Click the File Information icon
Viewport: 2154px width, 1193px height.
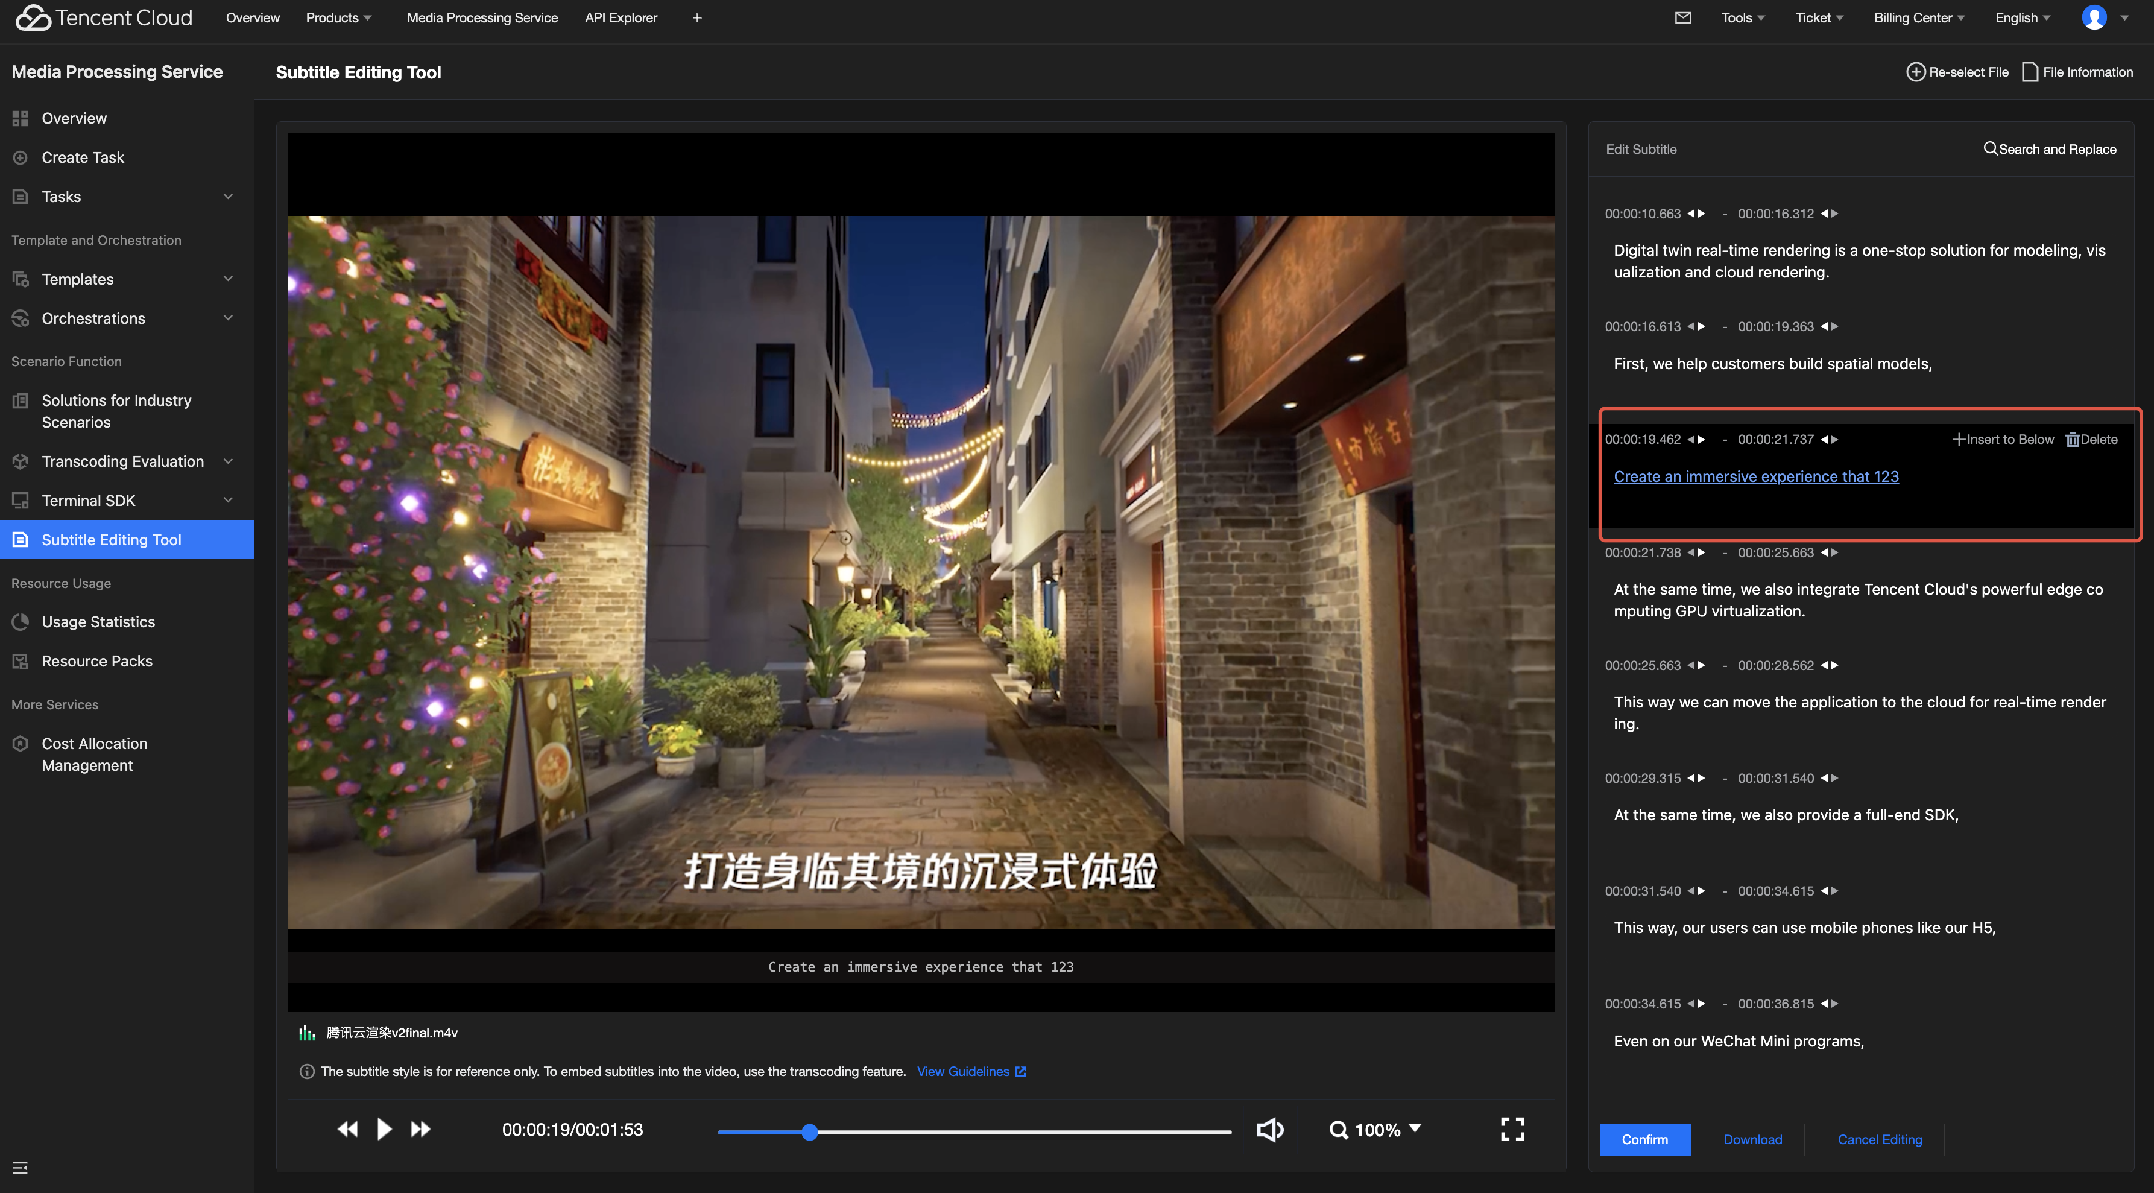tap(2029, 72)
